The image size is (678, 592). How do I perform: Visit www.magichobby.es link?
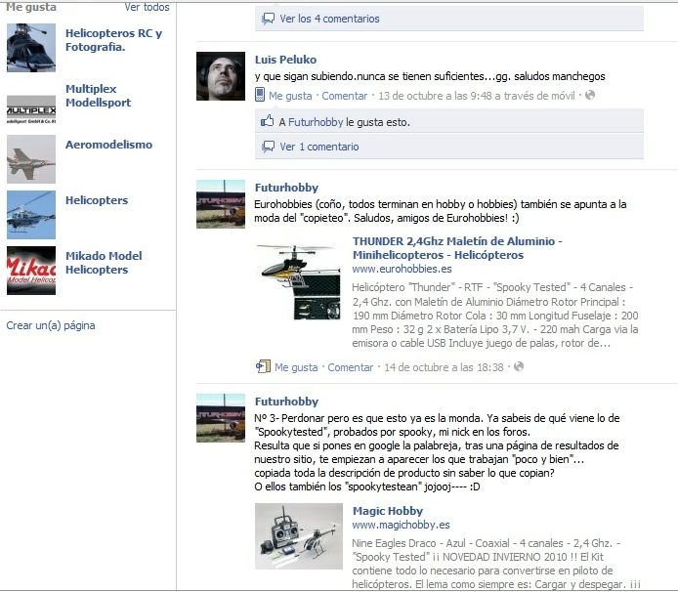point(401,525)
